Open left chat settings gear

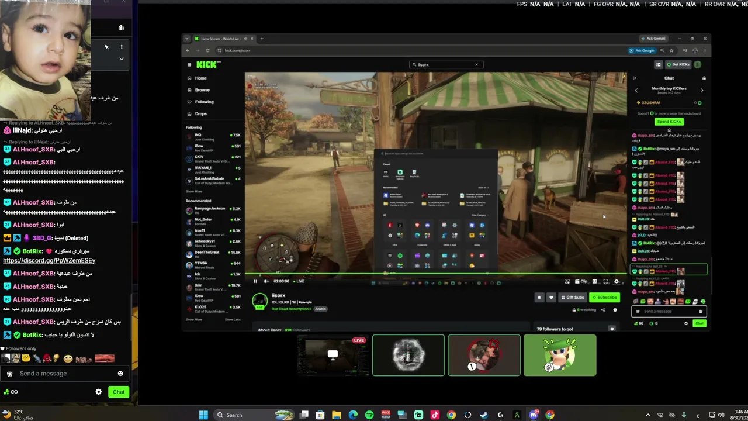coord(99,392)
